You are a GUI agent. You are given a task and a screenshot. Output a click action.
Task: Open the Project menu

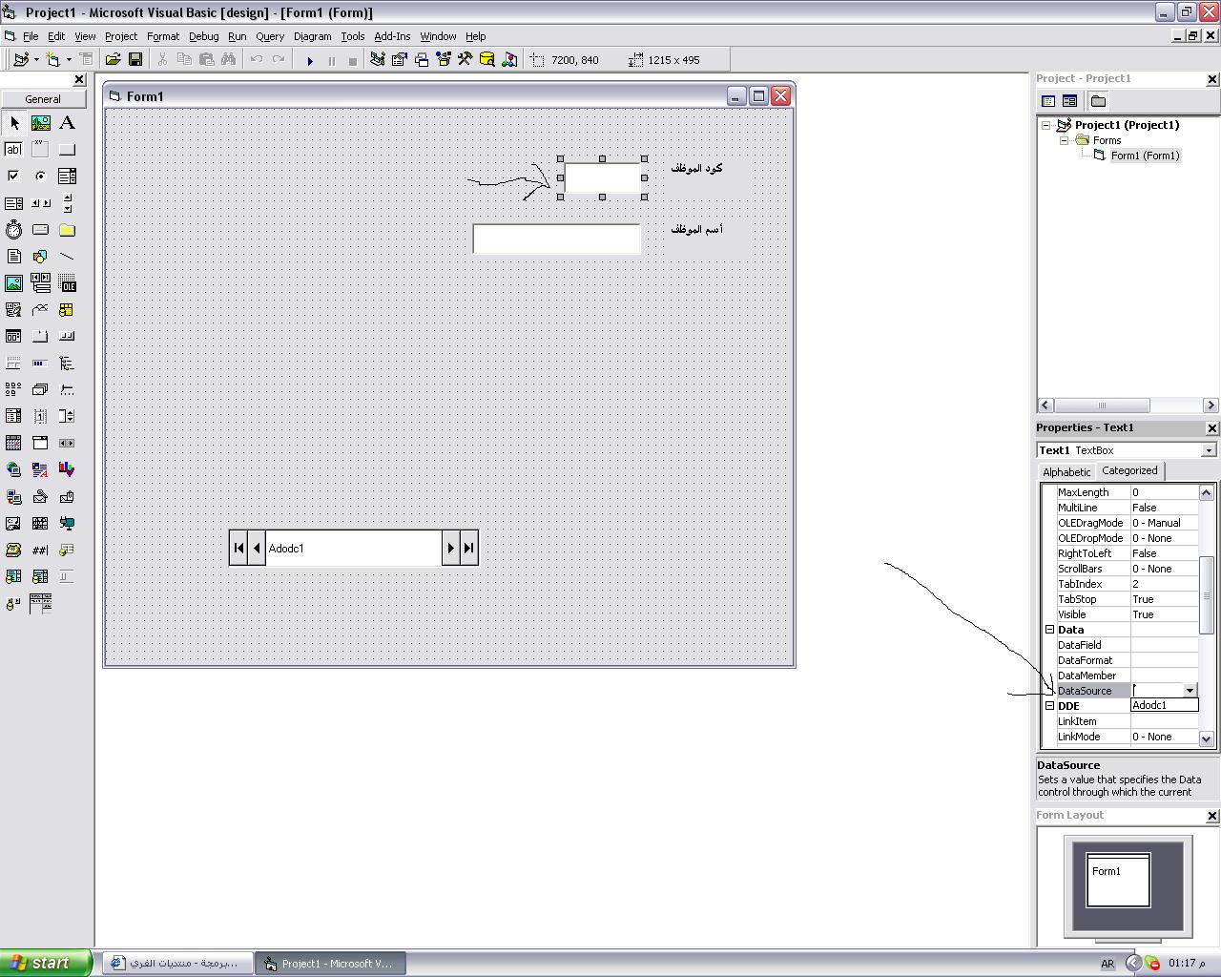tap(121, 36)
